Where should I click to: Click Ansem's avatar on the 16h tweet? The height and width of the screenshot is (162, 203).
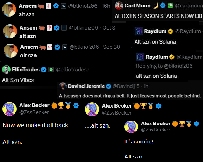point(9,10)
